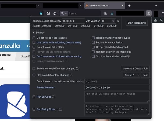Select the 00:00:30 preset
Image resolution: width=164 pixels, height=121 pixels.
[x=47, y=26]
